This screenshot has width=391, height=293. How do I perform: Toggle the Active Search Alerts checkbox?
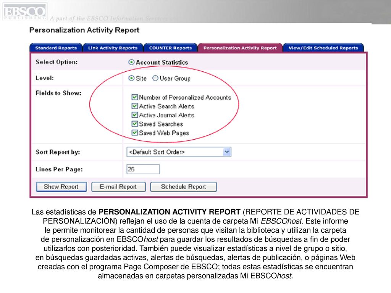pyautogui.click(x=135, y=106)
